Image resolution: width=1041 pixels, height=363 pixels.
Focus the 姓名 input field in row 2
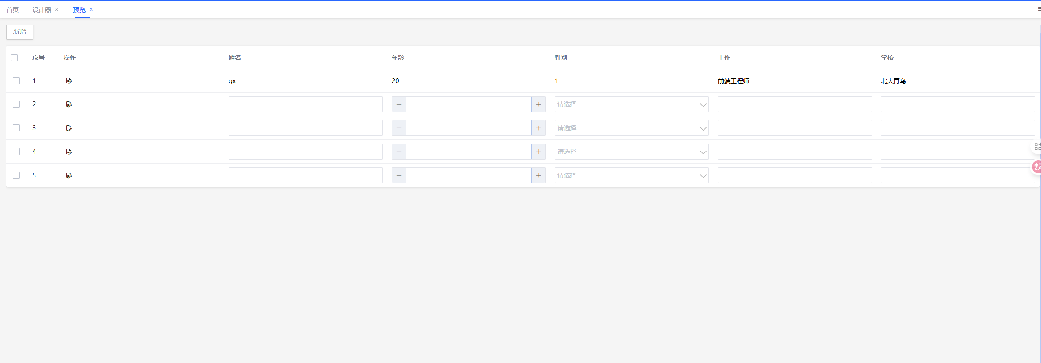click(x=305, y=104)
